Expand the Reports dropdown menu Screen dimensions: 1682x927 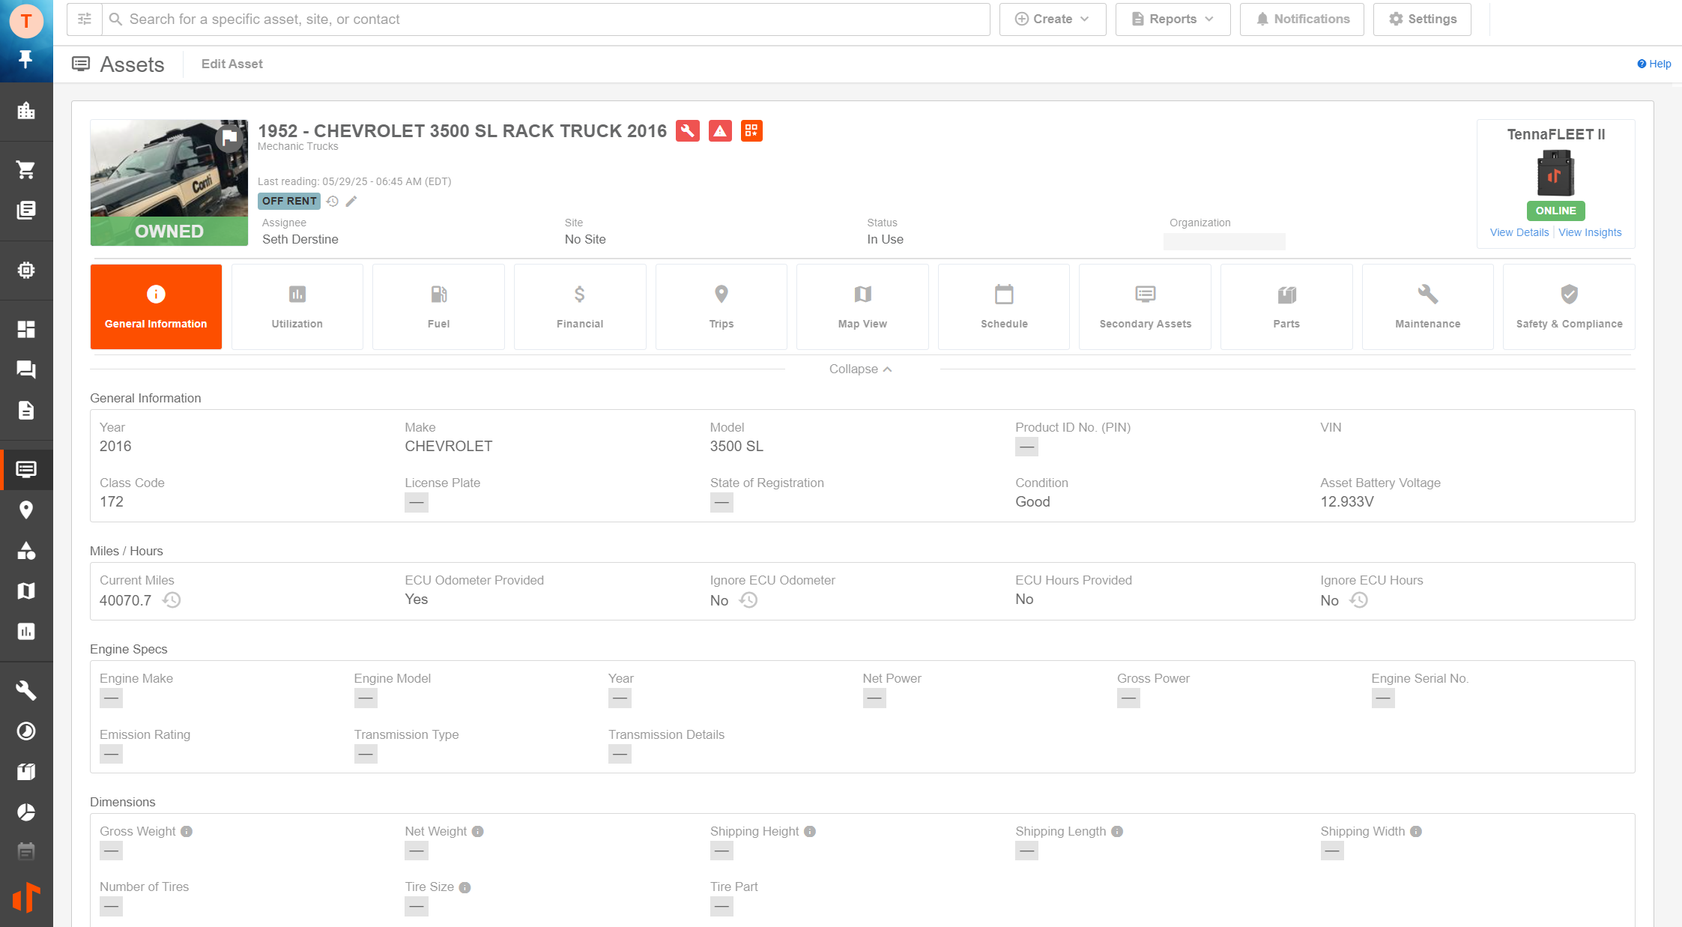(1172, 19)
